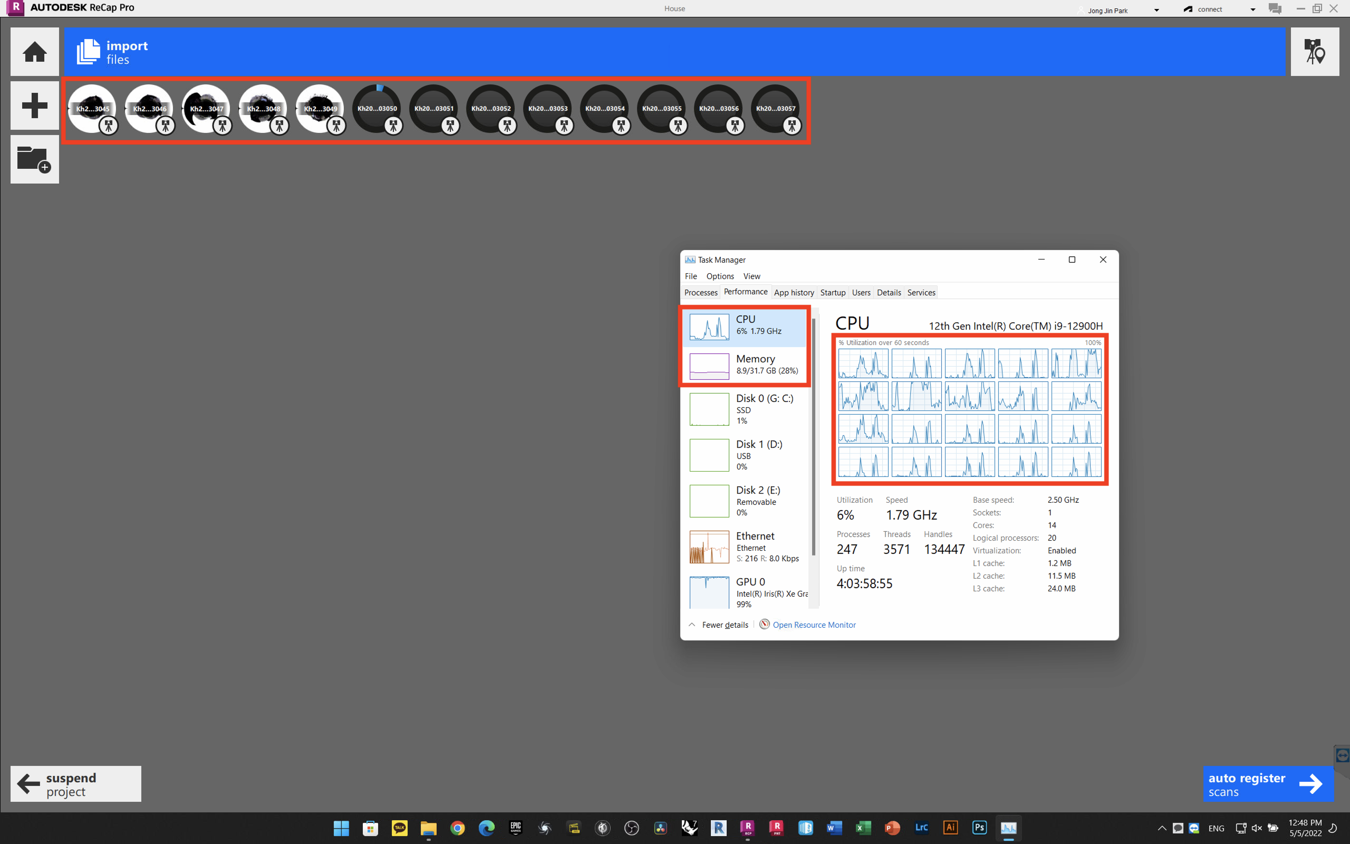Screen dimensions: 1350x844
Task: Open the ReCap feedback chat icon
Action: click(x=1275, y=8)
